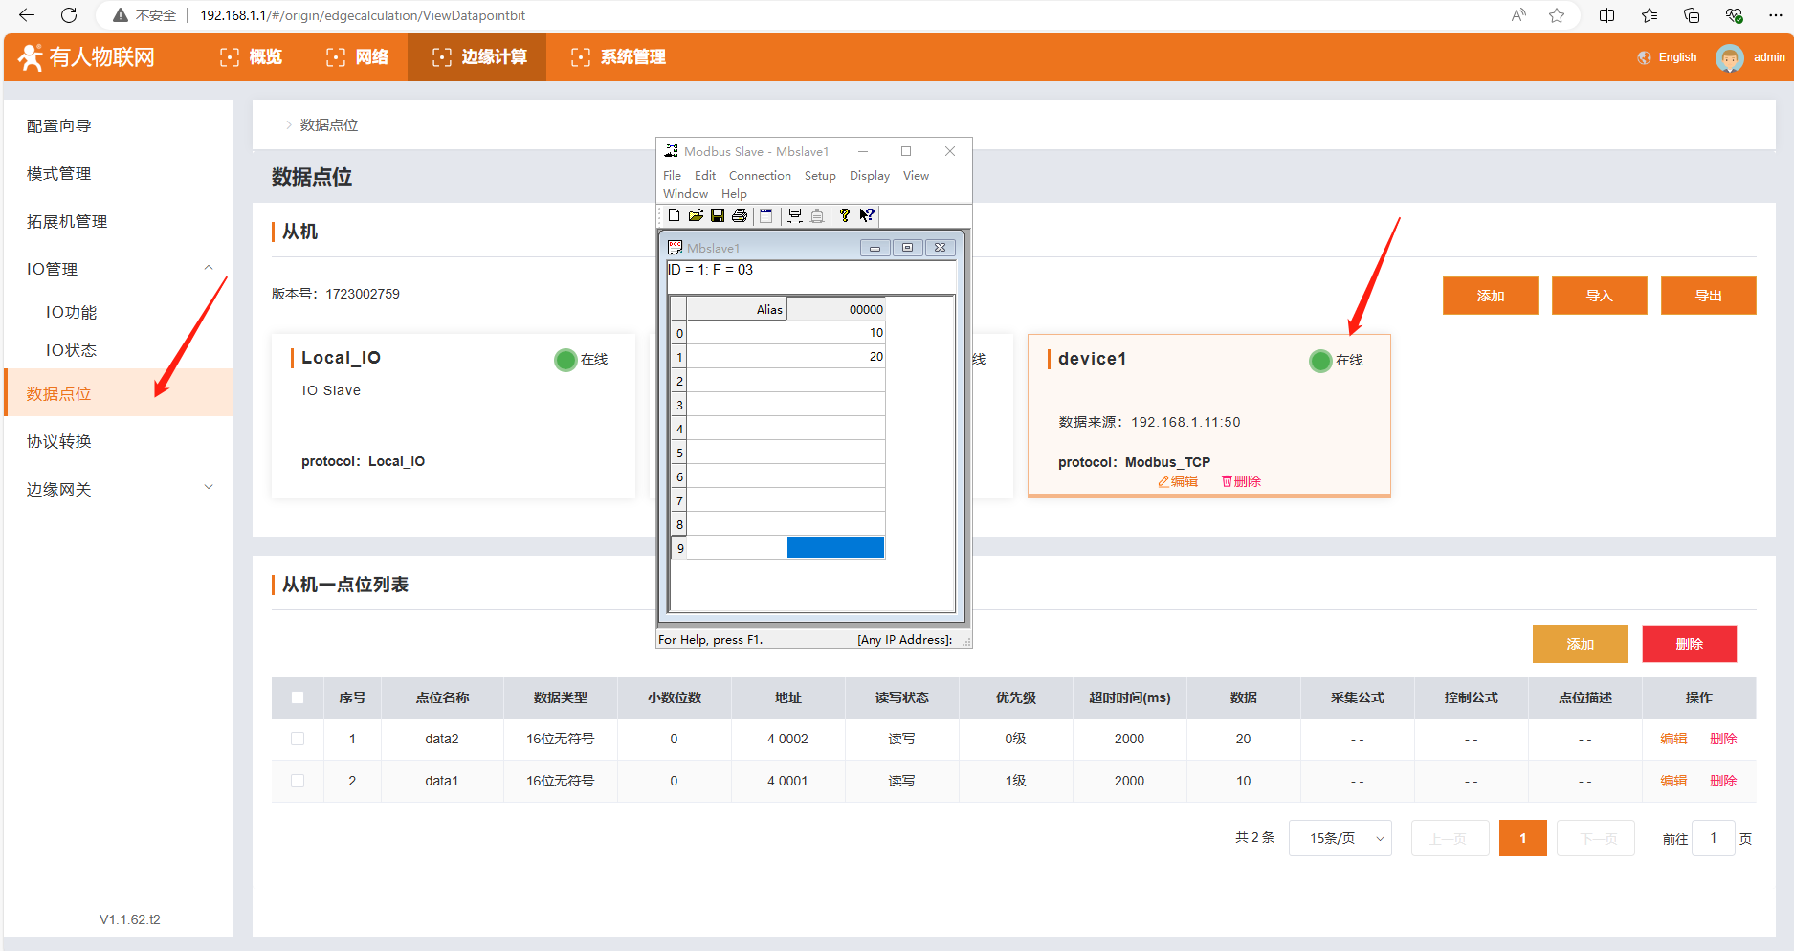The image size is (1794, 951).
Task: Click the red 删除 button above table
Action: [x=1689, y=644]
